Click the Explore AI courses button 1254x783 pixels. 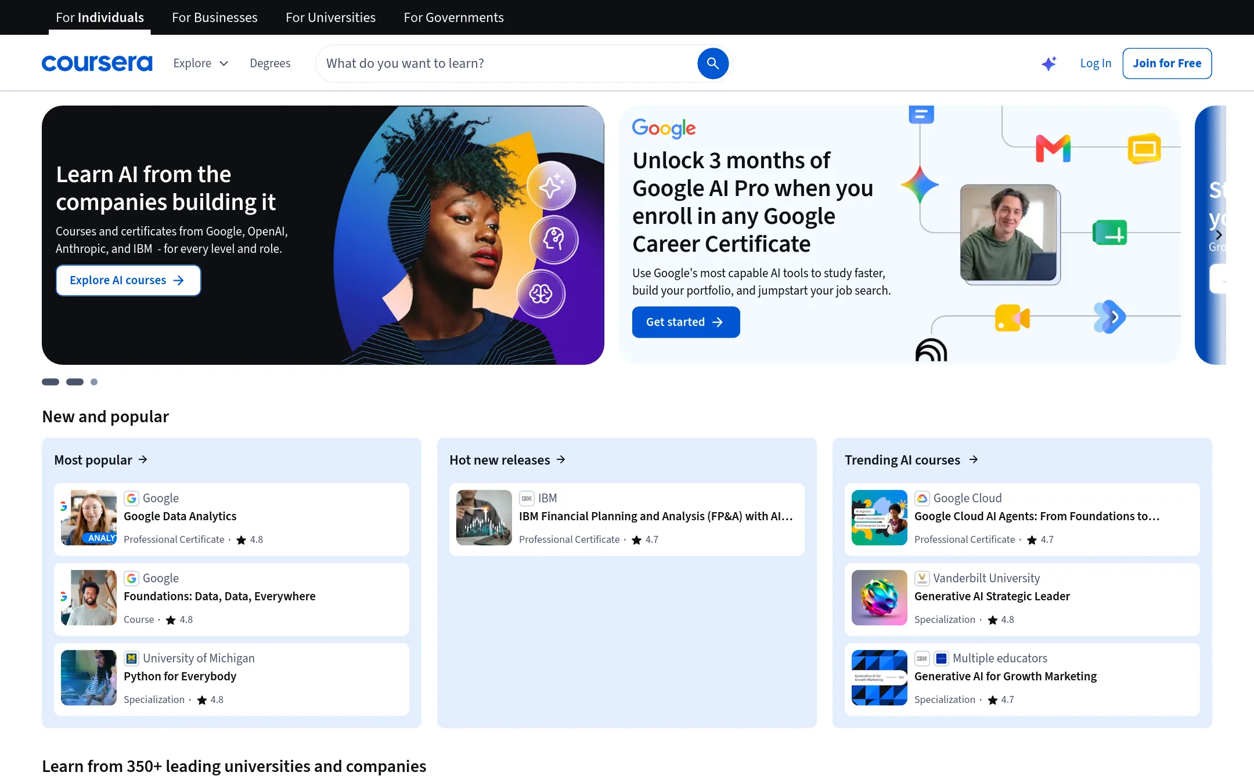(x=128, y=280)
